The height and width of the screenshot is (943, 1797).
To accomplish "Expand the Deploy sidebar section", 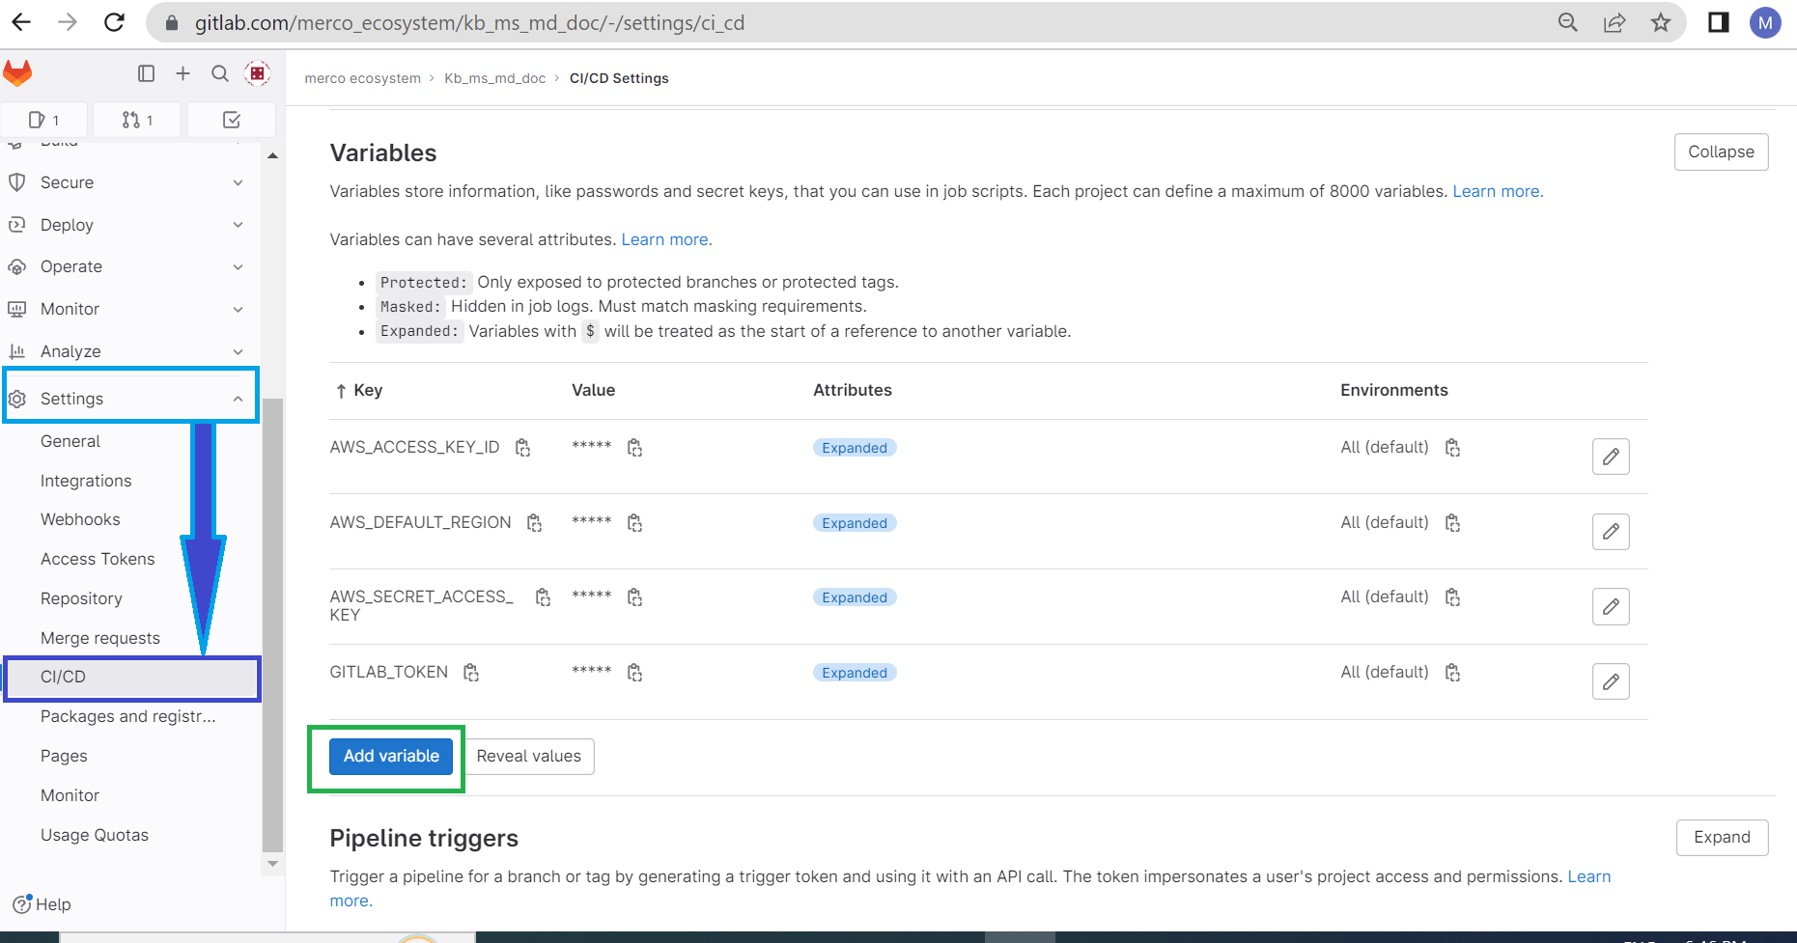I will (x=129, y=225).
